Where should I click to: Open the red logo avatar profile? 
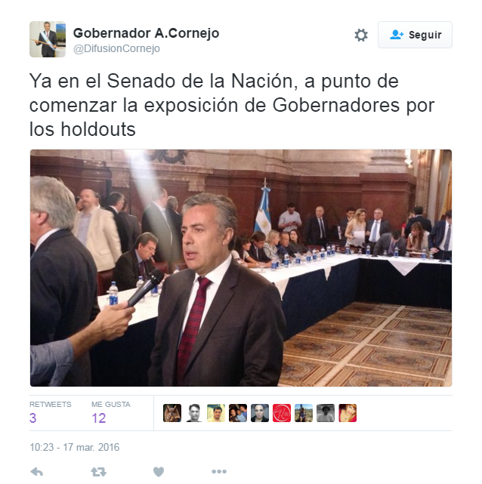point(282,413)
